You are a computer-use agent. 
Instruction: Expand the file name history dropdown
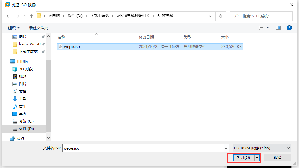[x=226, y=148]
